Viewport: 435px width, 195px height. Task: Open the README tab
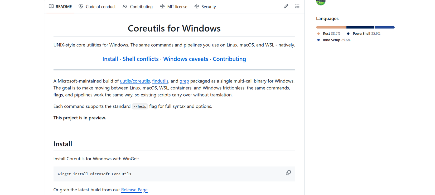pyautogui.click(x=60, y=7)
